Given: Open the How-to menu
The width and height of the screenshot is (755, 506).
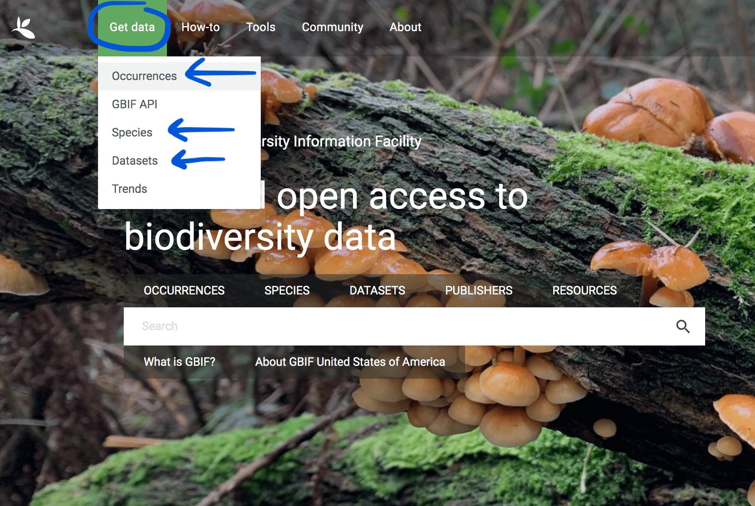Looking at the screenshot, I should tap(201, 27).
